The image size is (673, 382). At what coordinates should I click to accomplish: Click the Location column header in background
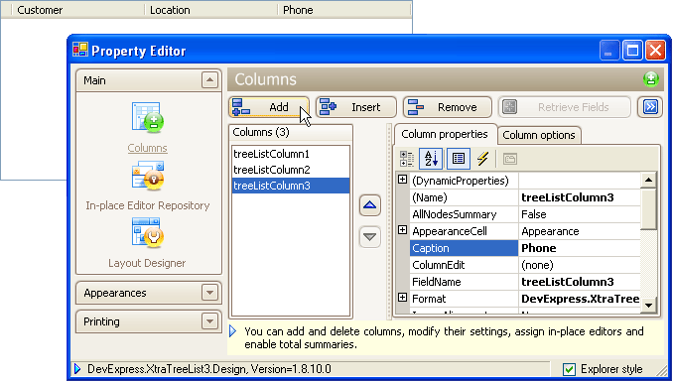point(210,10)
